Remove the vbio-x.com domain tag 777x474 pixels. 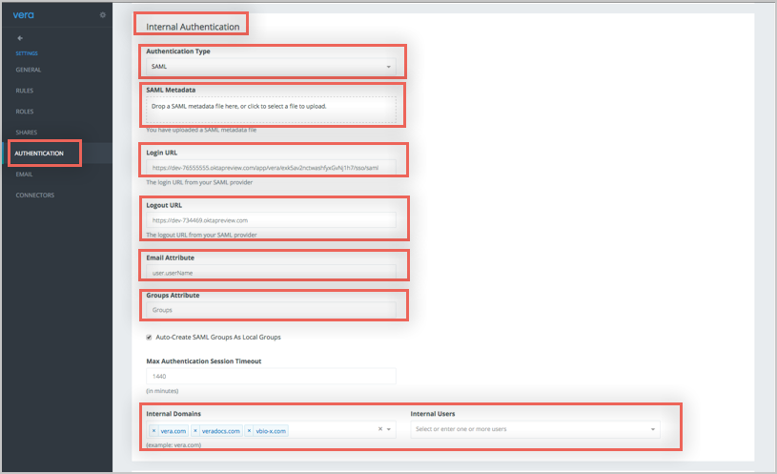click(250, 431)
